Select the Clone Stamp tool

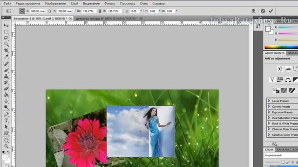[6, 76]
